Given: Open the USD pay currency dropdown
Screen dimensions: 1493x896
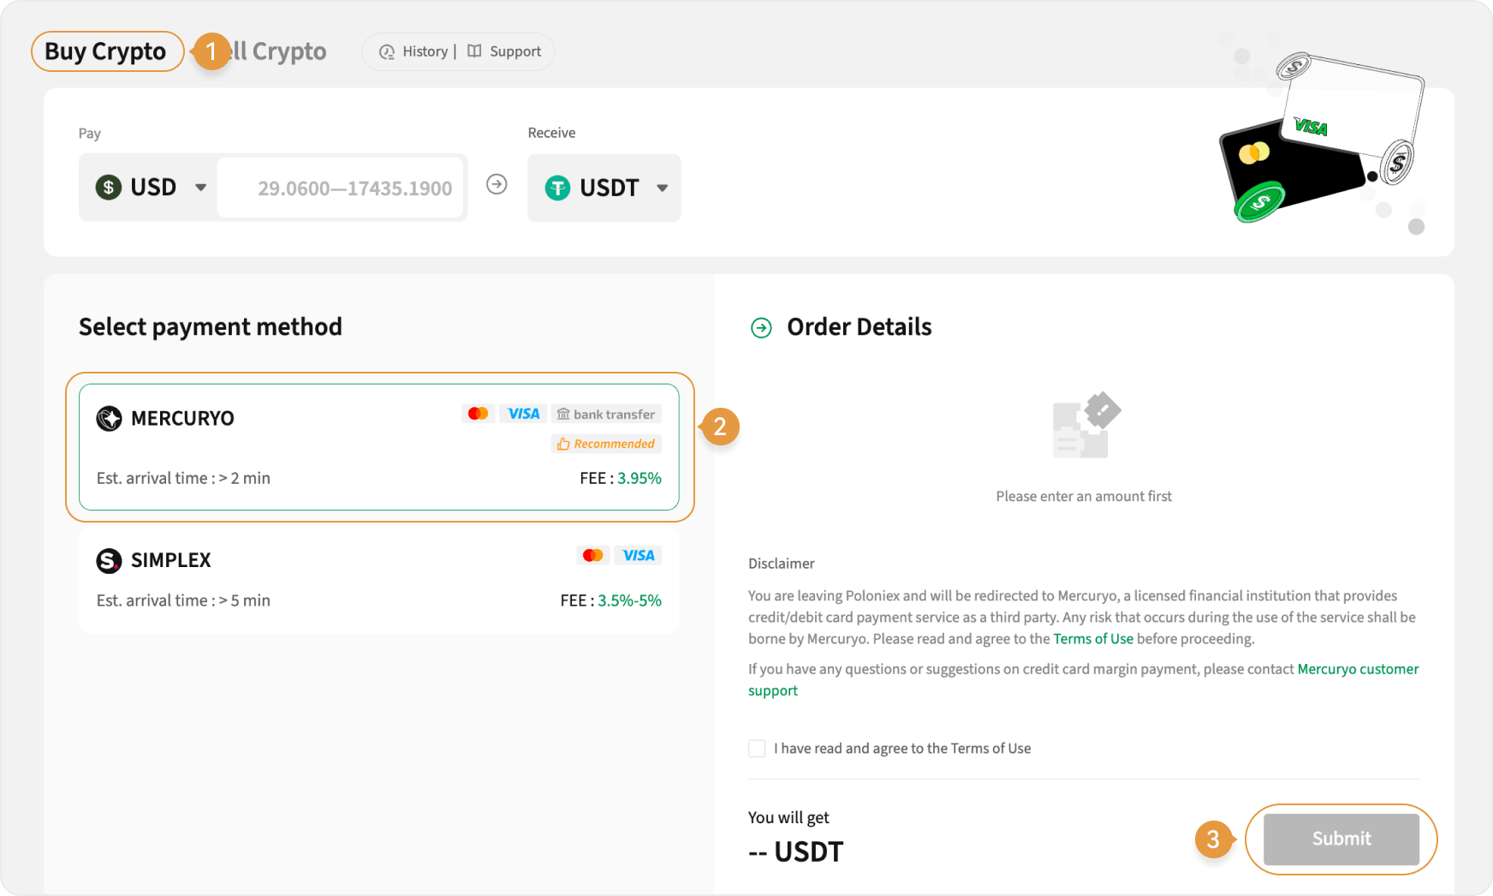Looking at the screenshot, I should coord(200,188).
